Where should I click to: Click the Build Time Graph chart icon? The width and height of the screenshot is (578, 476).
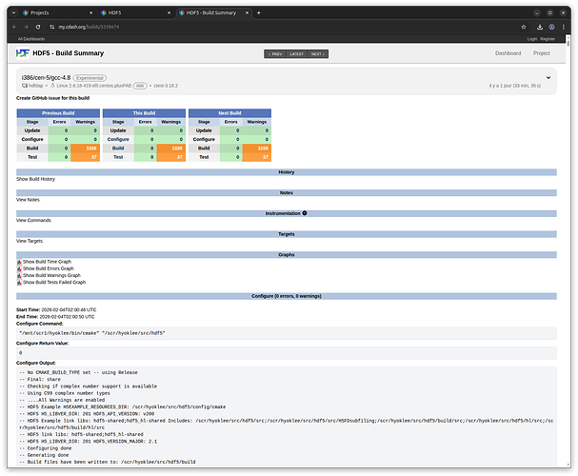point(19,261)
